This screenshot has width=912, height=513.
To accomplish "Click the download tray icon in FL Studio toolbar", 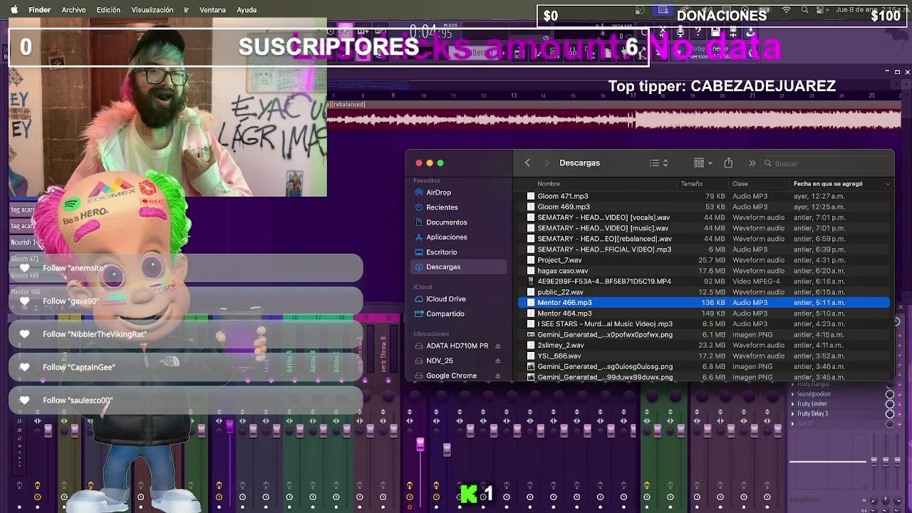I will click(x=750, y=32).
